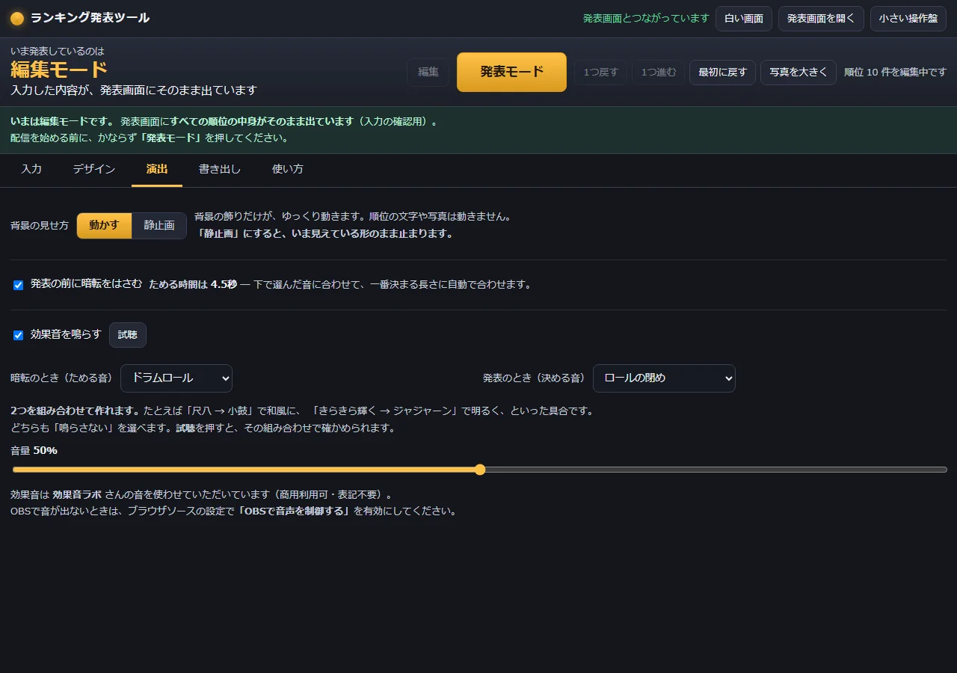Toggle the 発表の前に暗転をはさむ checkbox
This screenshot has width=957, height=673.
[19, 285]
